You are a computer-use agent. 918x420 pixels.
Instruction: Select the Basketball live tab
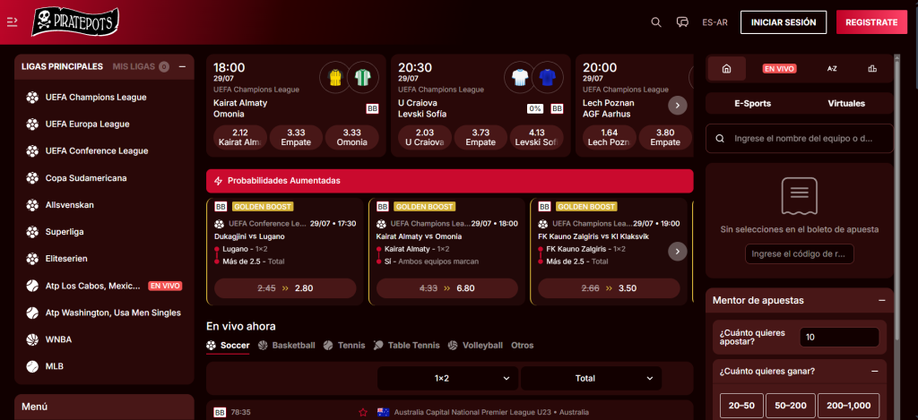pyautogui.click(x=286, y=346)
